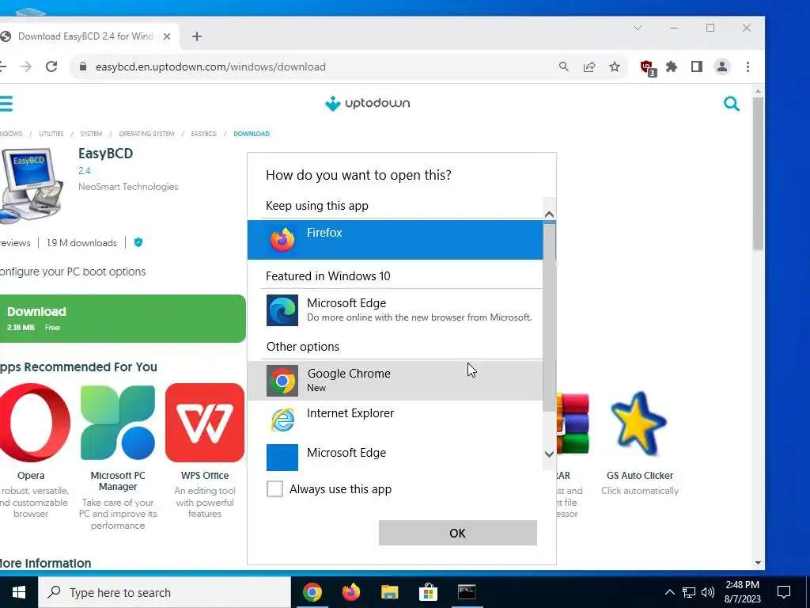Click the GS Auto Clicker title
This screenshot has height=608, width=810.
[639, 476]
